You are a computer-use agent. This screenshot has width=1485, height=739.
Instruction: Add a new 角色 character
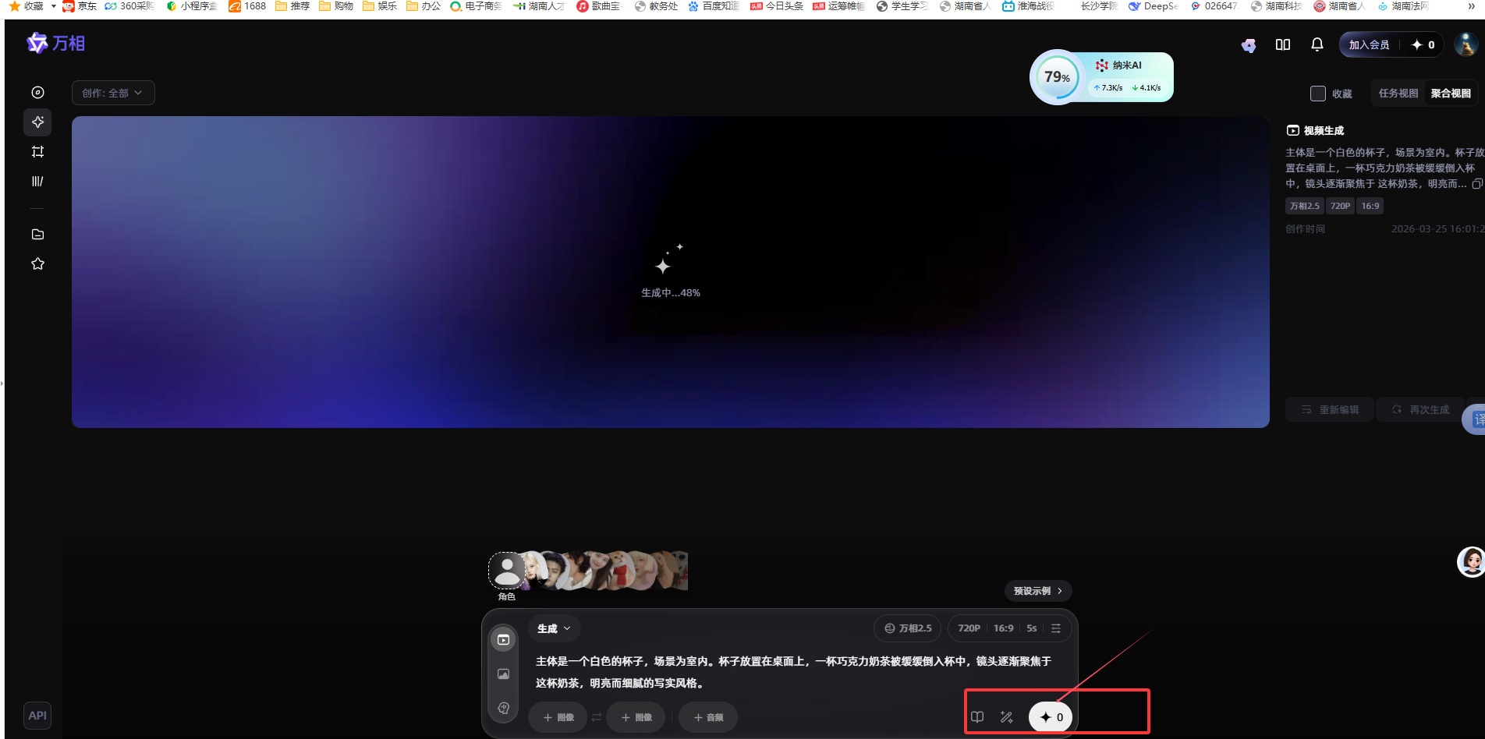coord(507,571)
